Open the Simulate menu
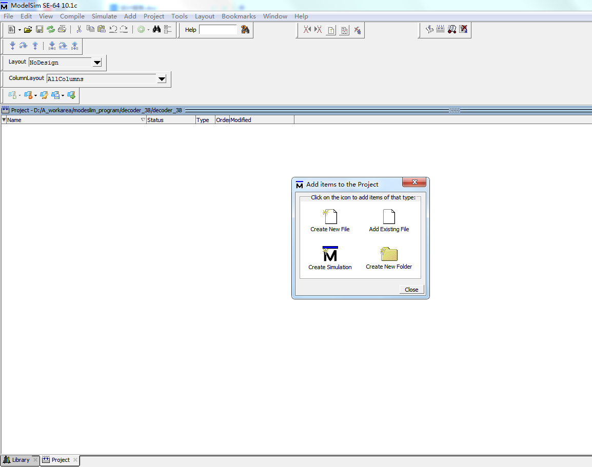 click(x=104, y=16)
